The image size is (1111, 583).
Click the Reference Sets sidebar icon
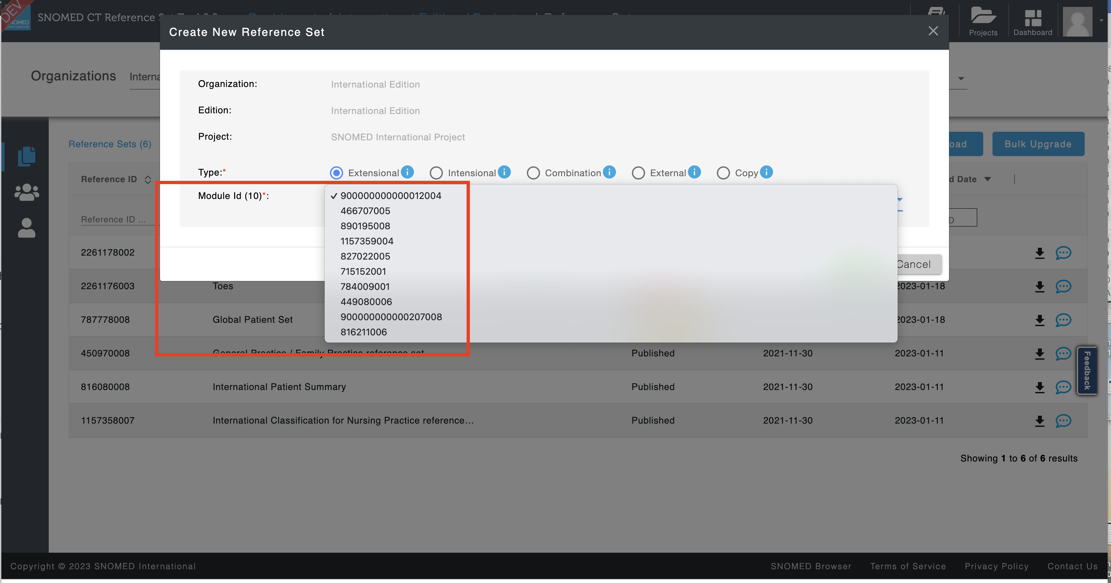pos(26,156)
